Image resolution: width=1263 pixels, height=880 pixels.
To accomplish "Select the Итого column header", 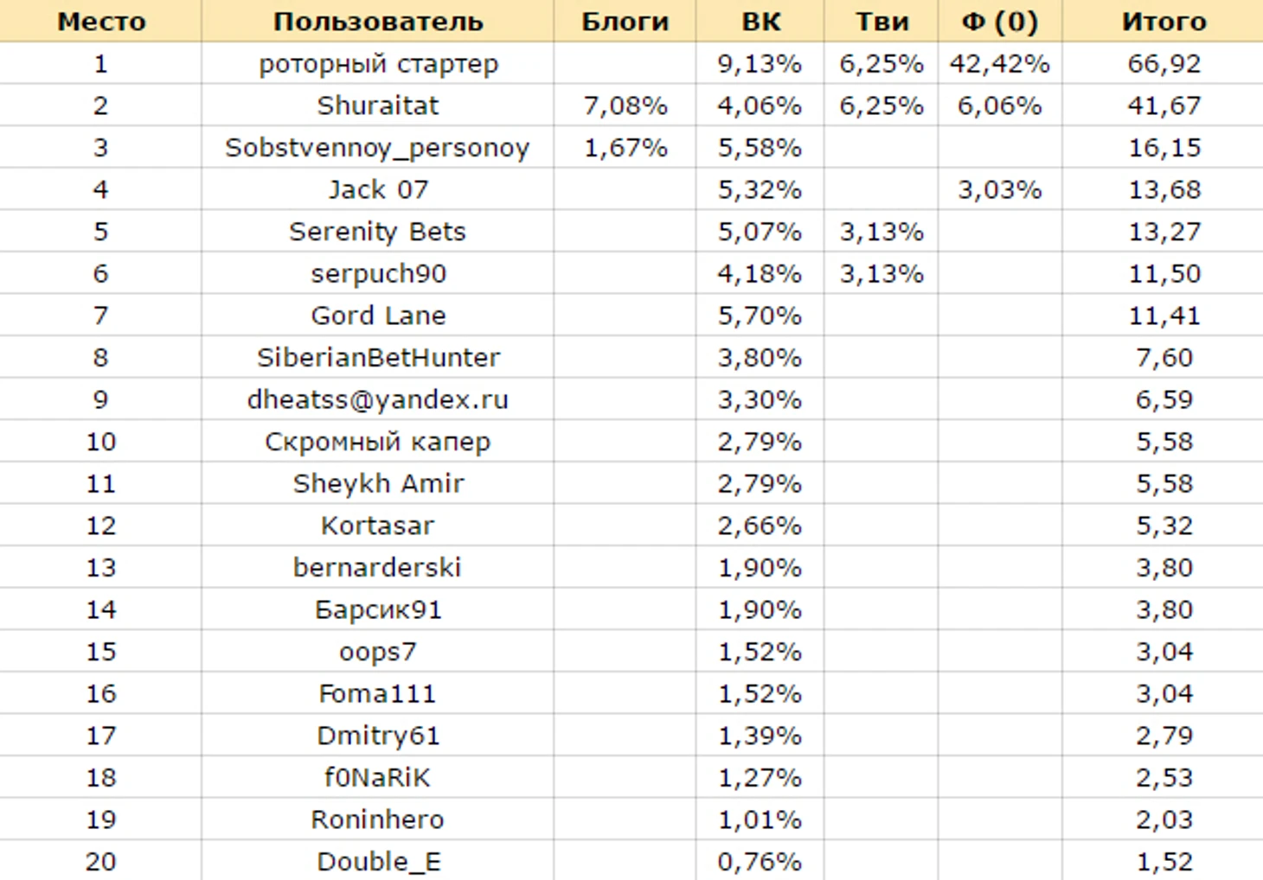I will 1164,21.
